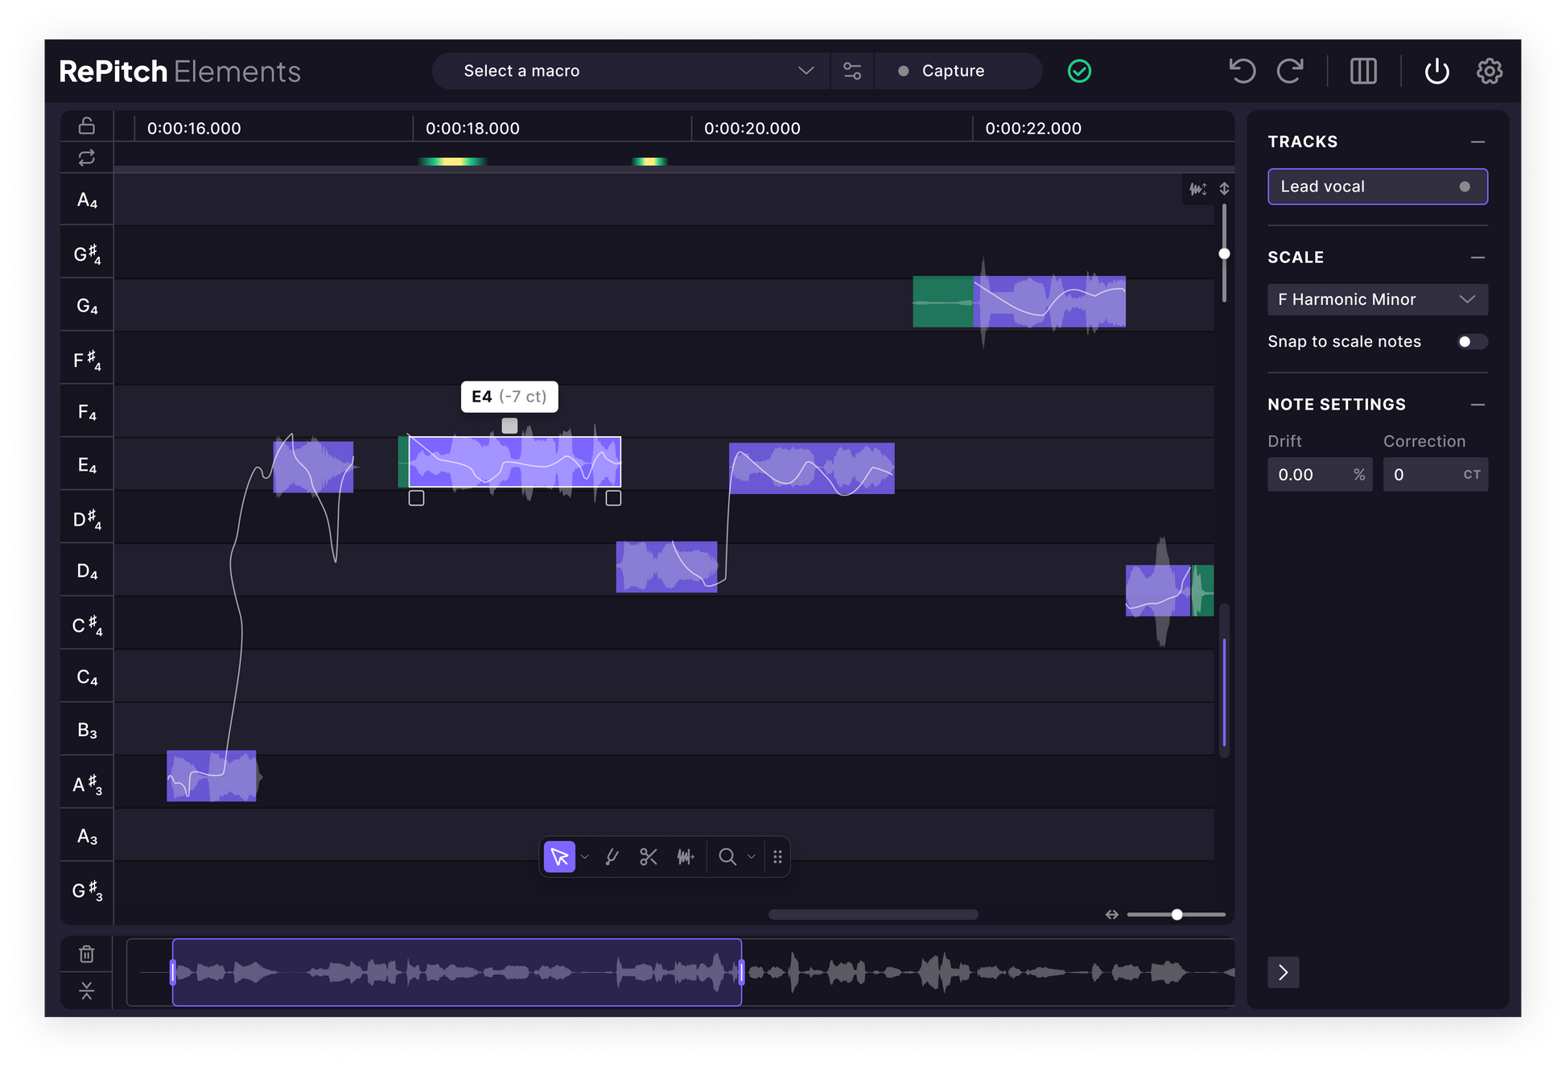Select the arrow pointer tool
1566x1067 pixels.
pyautogui.click(x=559, y=857)
